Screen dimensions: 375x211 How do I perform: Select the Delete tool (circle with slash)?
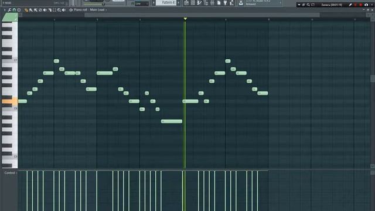pyautogui.click(x=40, y=10)
